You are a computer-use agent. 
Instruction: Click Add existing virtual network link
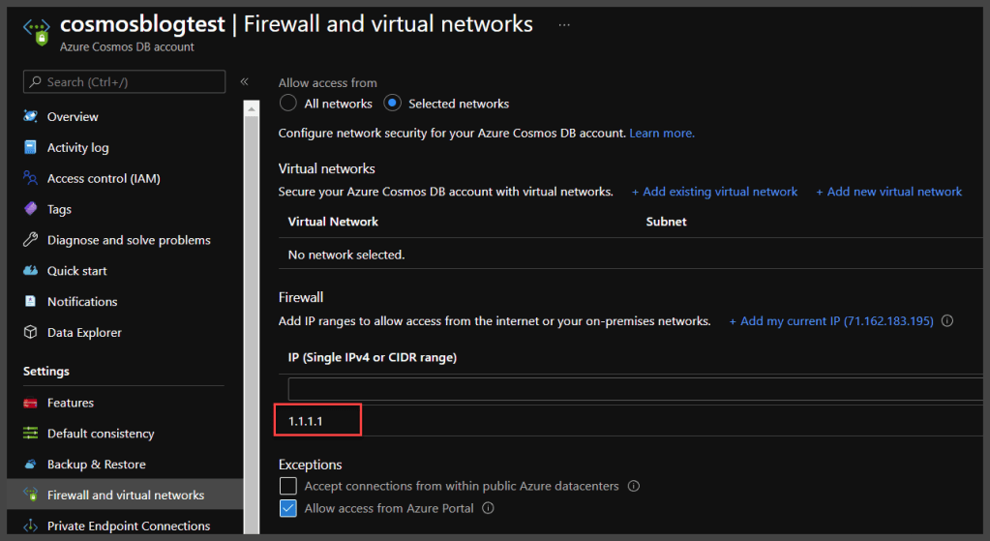point(714,192)
